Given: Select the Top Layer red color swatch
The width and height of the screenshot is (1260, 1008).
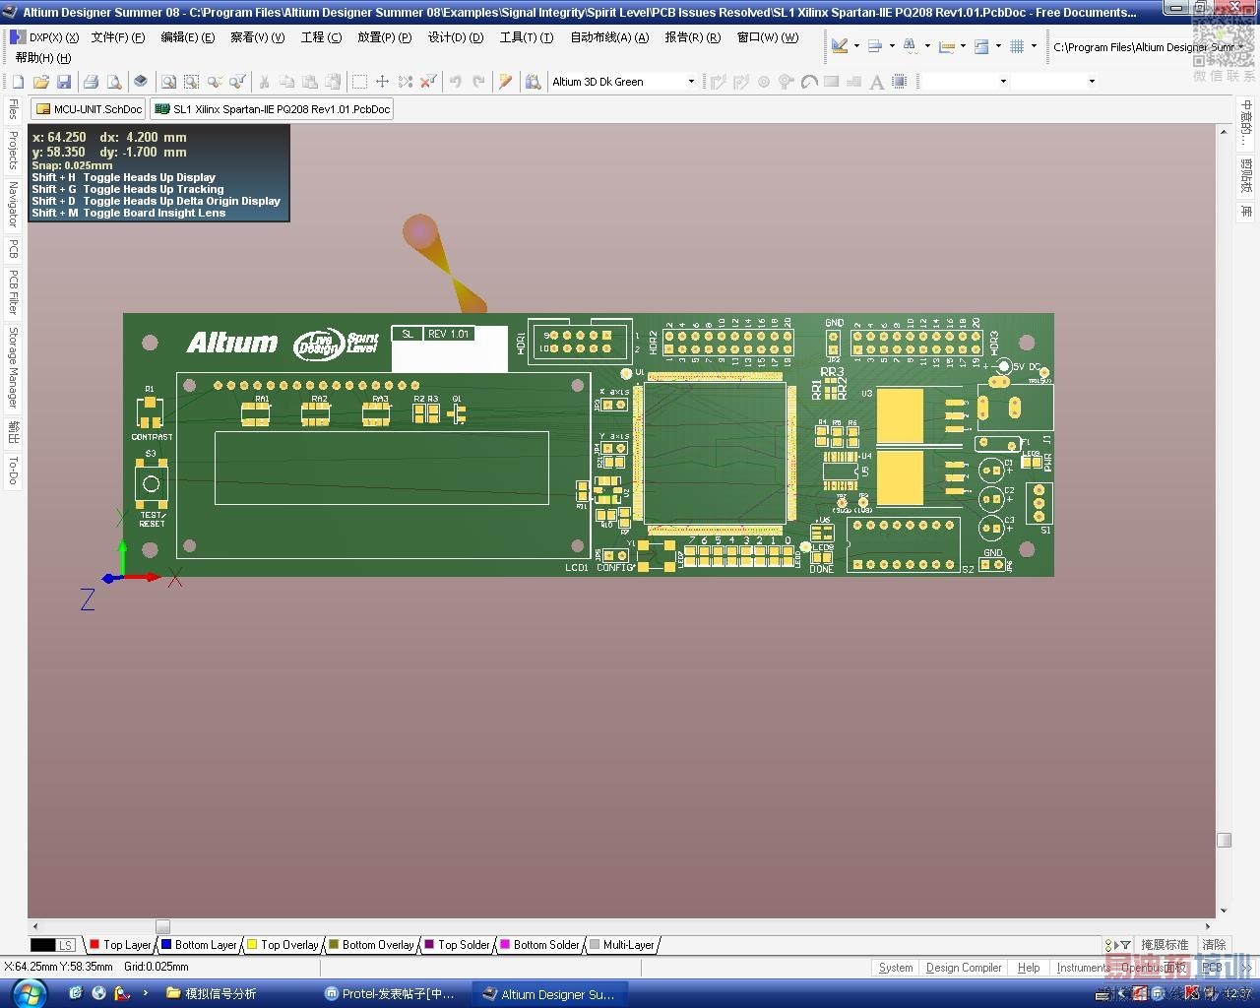Looking at the screenshot, I should click(x=94, y=945).
